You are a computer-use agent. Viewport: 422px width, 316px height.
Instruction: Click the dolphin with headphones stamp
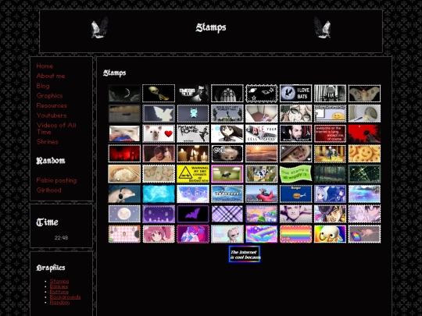click(124, 194)
